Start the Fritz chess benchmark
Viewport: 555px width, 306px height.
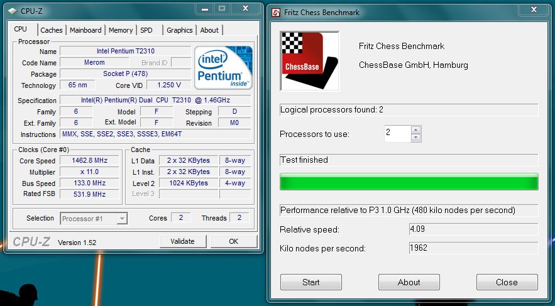click(x=310, y=282)
